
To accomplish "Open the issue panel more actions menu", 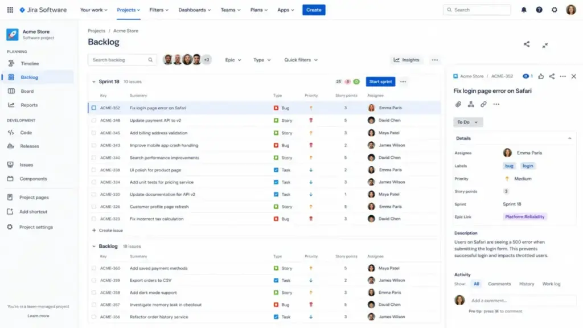I will point(563,76).
